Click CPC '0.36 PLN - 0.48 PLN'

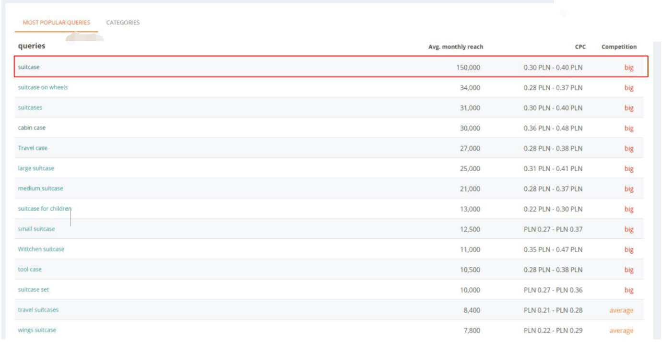point(553,128)
